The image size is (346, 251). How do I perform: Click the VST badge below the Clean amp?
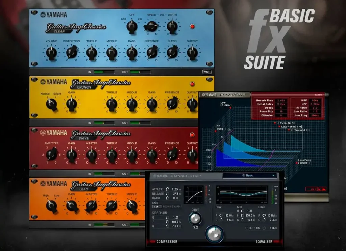pyautogui.click(x=207, y=72)
